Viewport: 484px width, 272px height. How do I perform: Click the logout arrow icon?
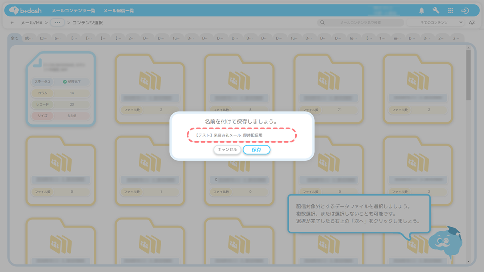pos(465,11)
